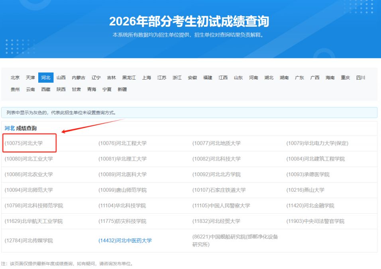
Task: Open the 山东 province tab
Action: 238,78
